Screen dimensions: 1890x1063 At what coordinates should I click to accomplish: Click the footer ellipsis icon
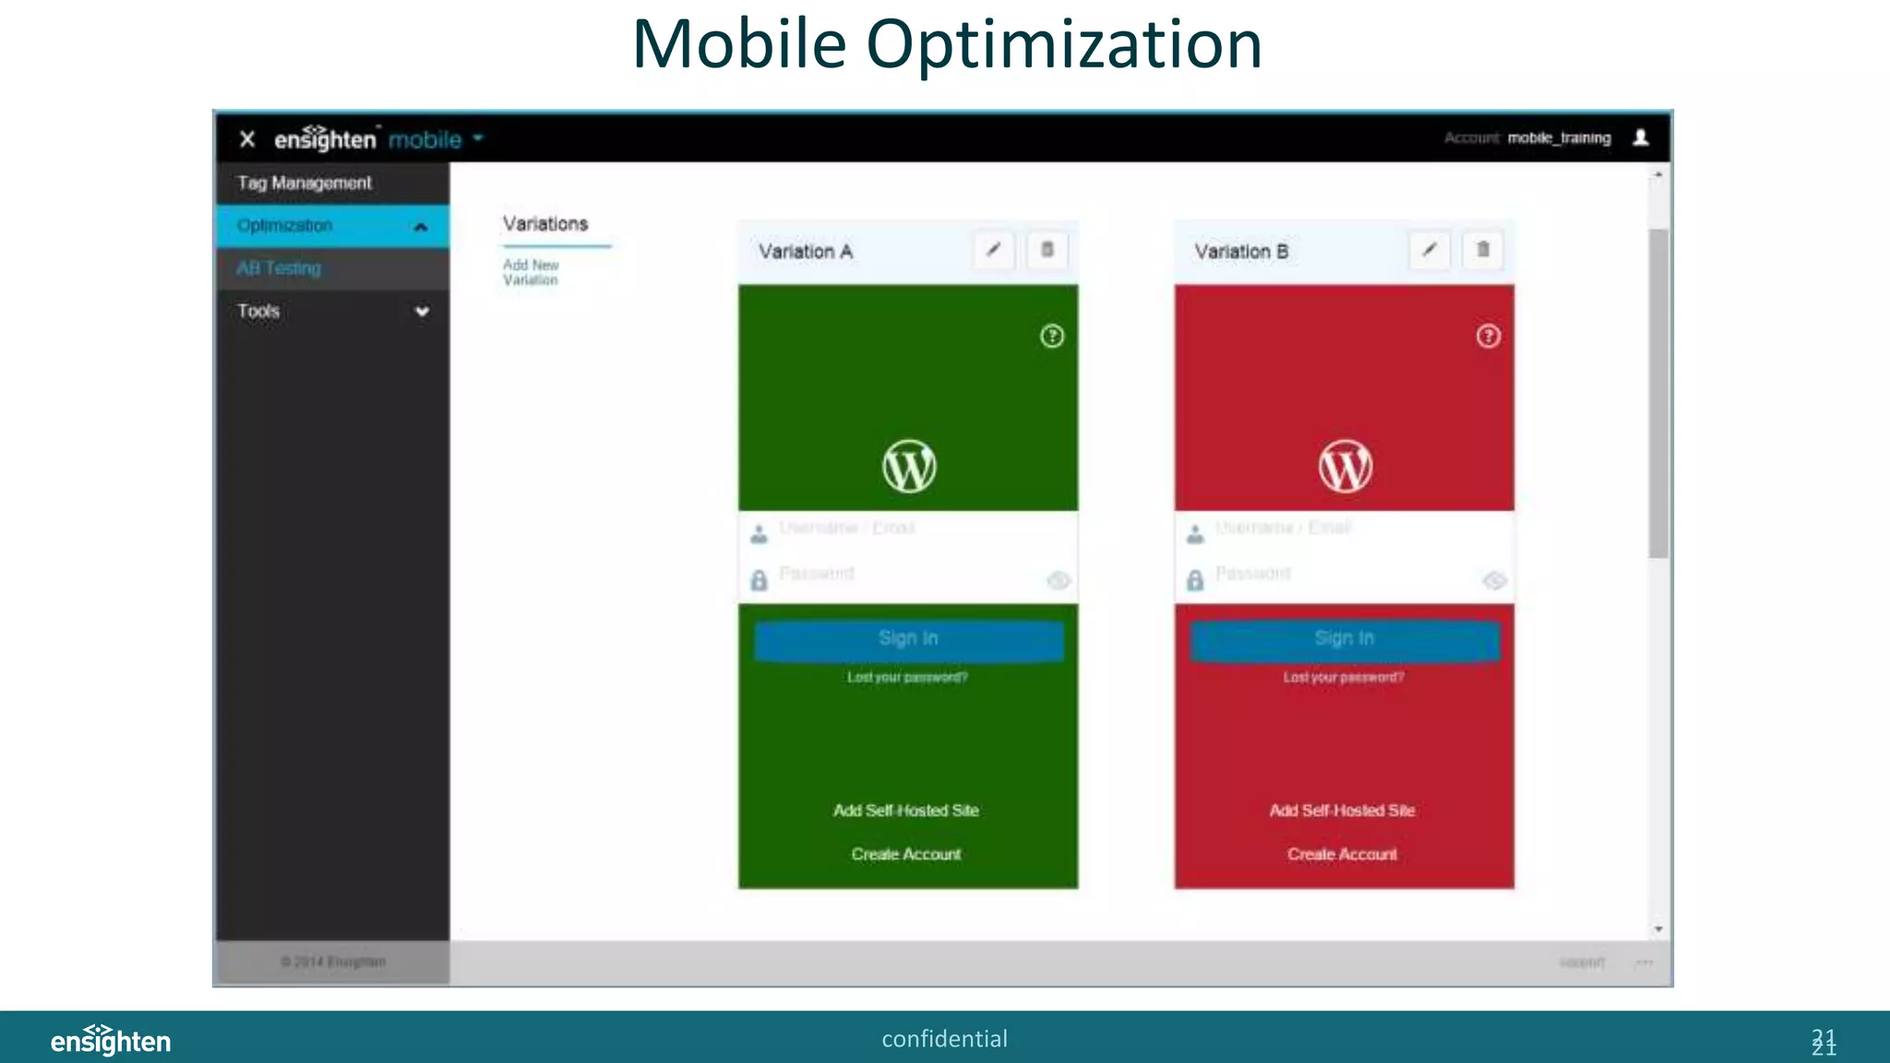pyautogui.click(x=1644, y=962)
